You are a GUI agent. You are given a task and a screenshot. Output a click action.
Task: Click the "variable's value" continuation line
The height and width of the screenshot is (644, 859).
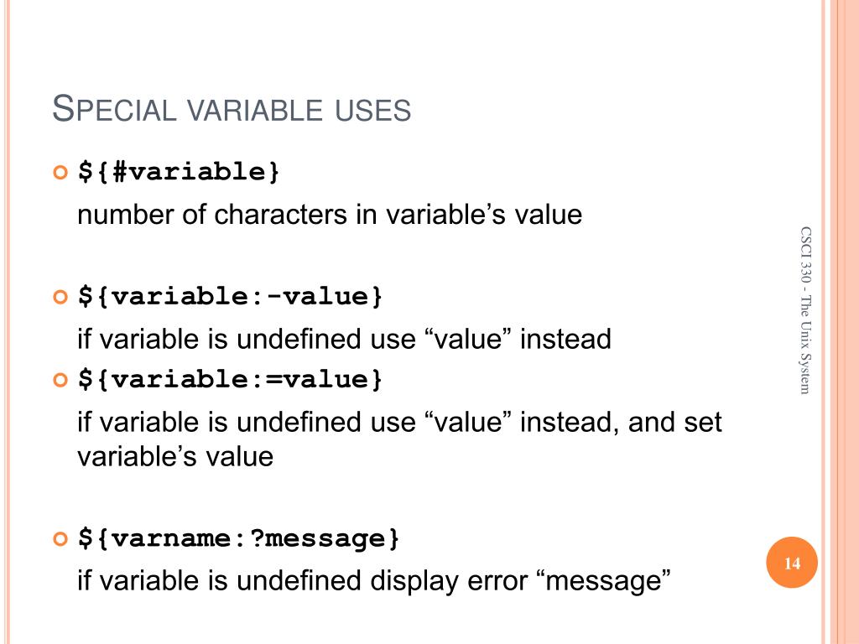(x=175, y=456)
